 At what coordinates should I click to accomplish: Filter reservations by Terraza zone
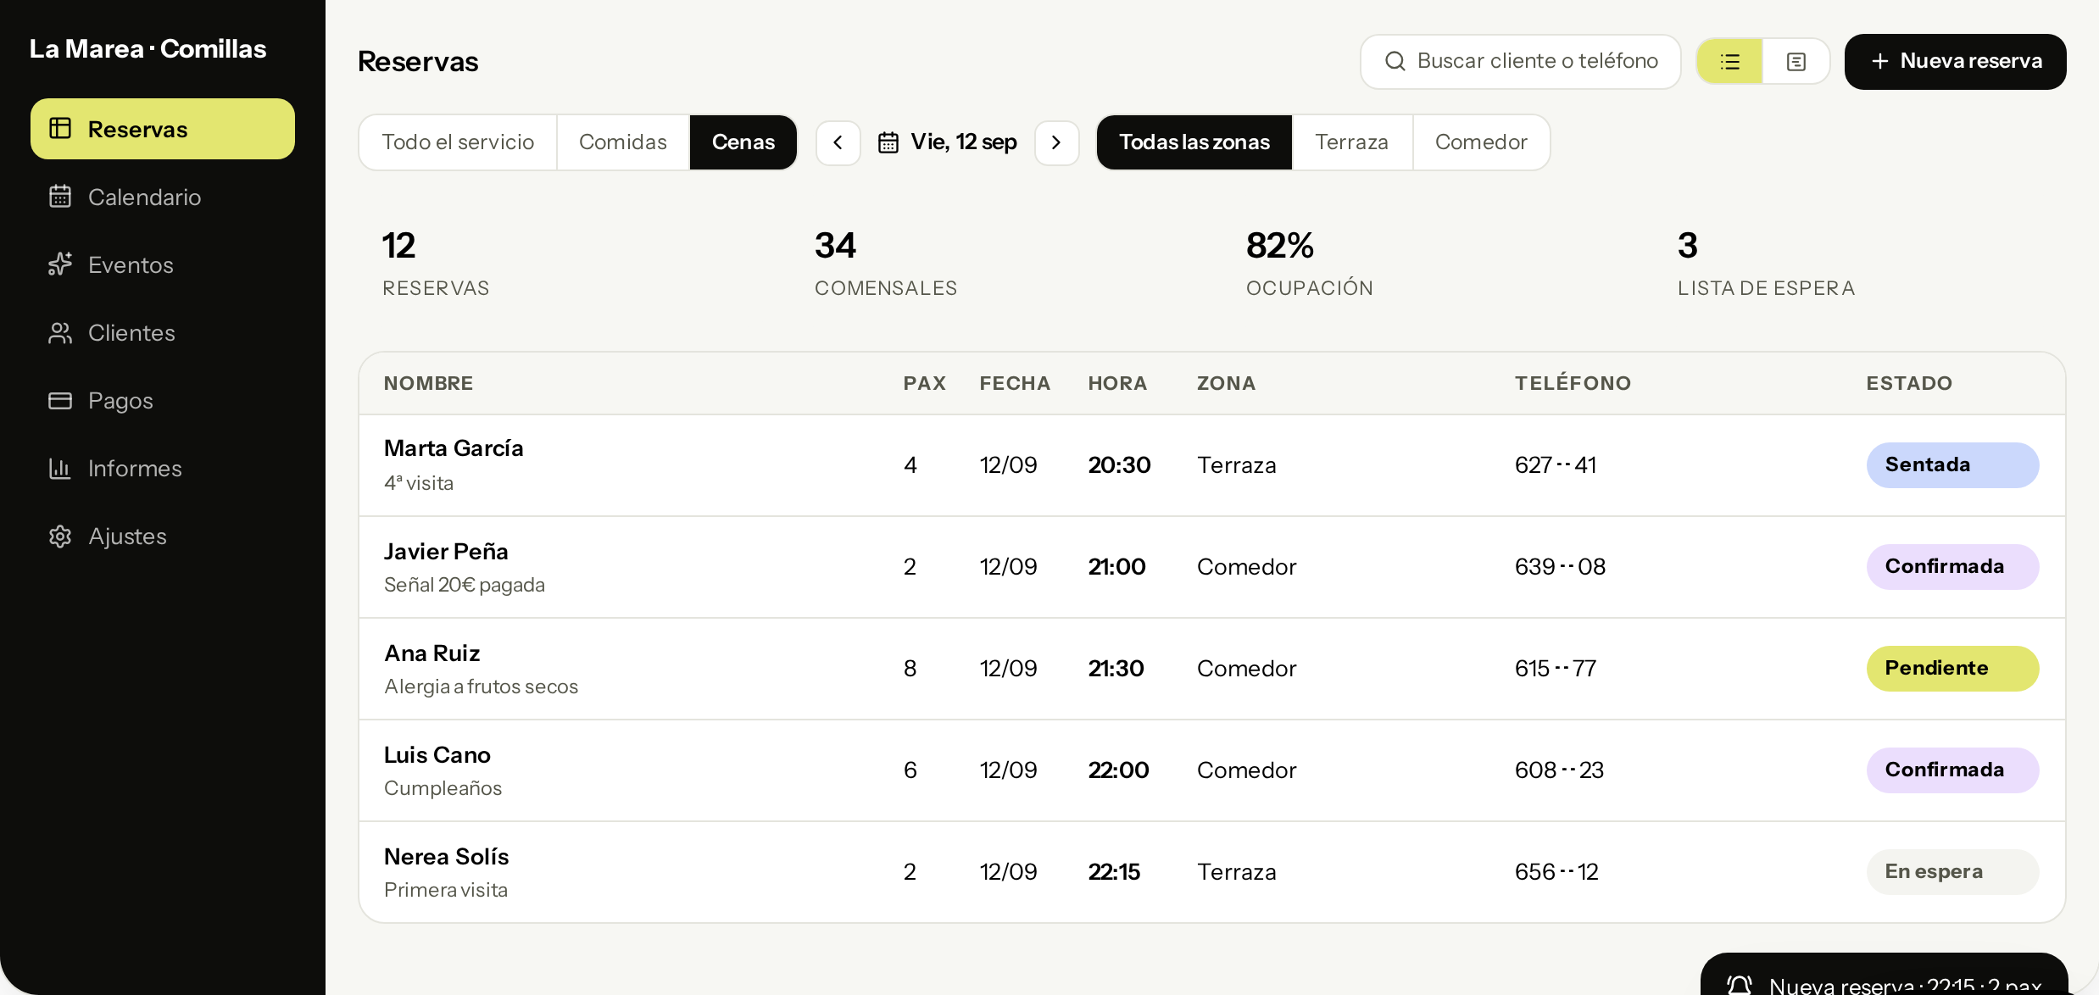click(1351, 142)
